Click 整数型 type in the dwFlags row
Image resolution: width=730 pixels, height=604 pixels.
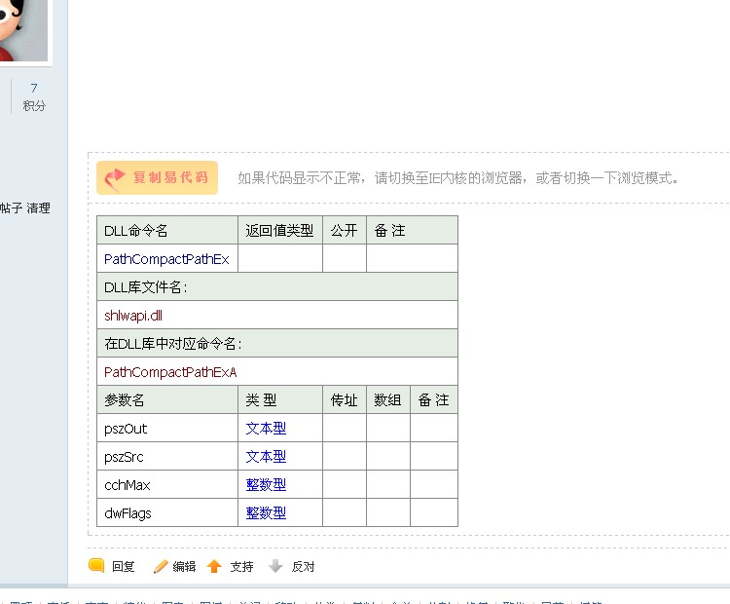click(266, 513)
